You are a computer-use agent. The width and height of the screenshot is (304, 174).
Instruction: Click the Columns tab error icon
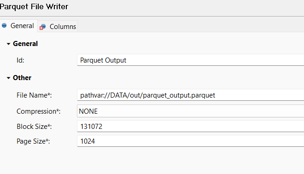pyautogui.click(x=41, y=28)
